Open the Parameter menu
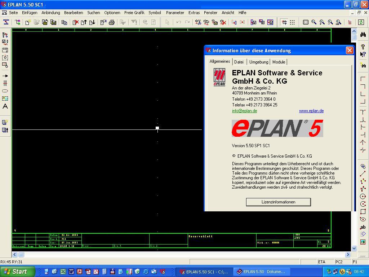Viewport: 369px width, 277px height. click(x=175, y=13)
